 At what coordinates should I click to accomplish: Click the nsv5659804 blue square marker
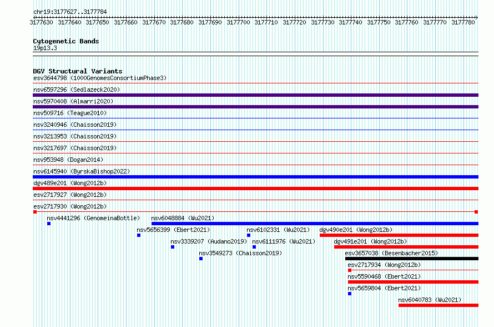point(350,294)
